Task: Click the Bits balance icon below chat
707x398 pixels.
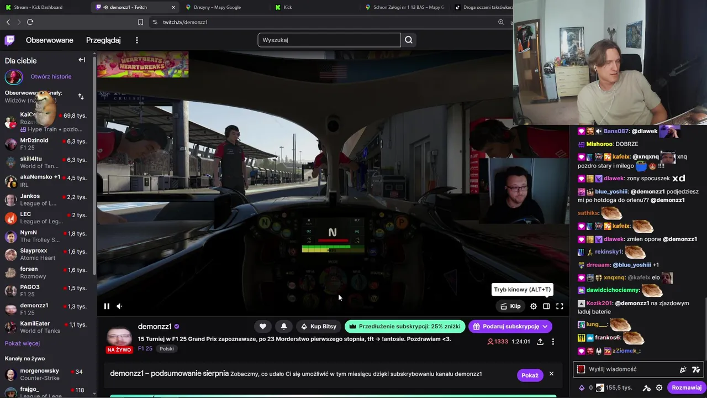Action: click(x=581, y=387)
